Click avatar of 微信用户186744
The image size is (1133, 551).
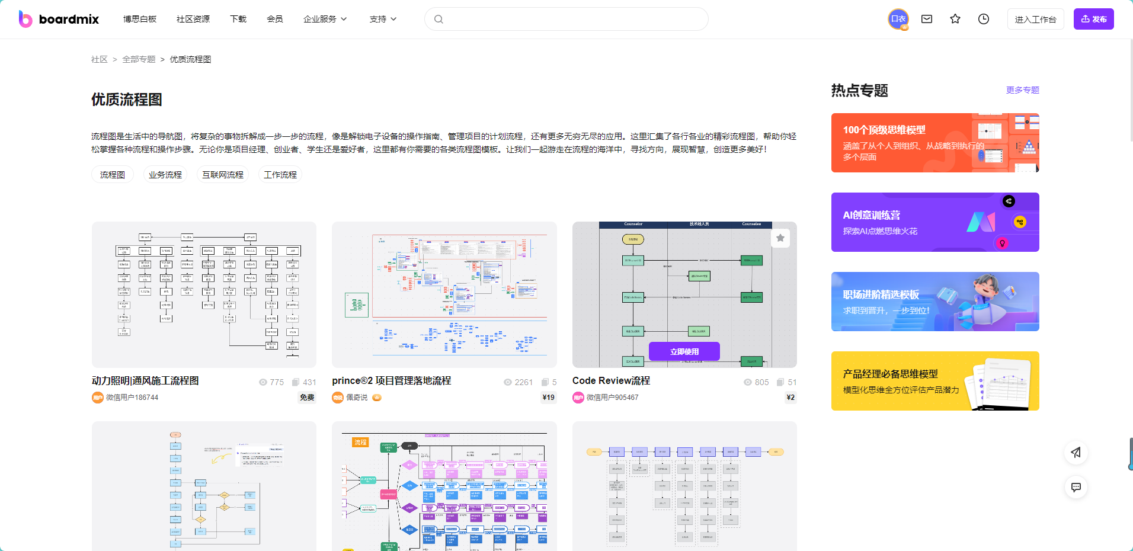98,398
